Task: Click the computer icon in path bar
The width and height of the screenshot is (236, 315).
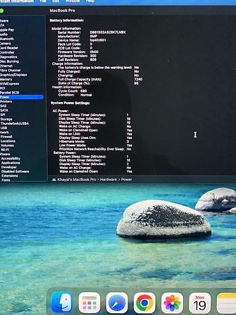Action: coord(54,180)
